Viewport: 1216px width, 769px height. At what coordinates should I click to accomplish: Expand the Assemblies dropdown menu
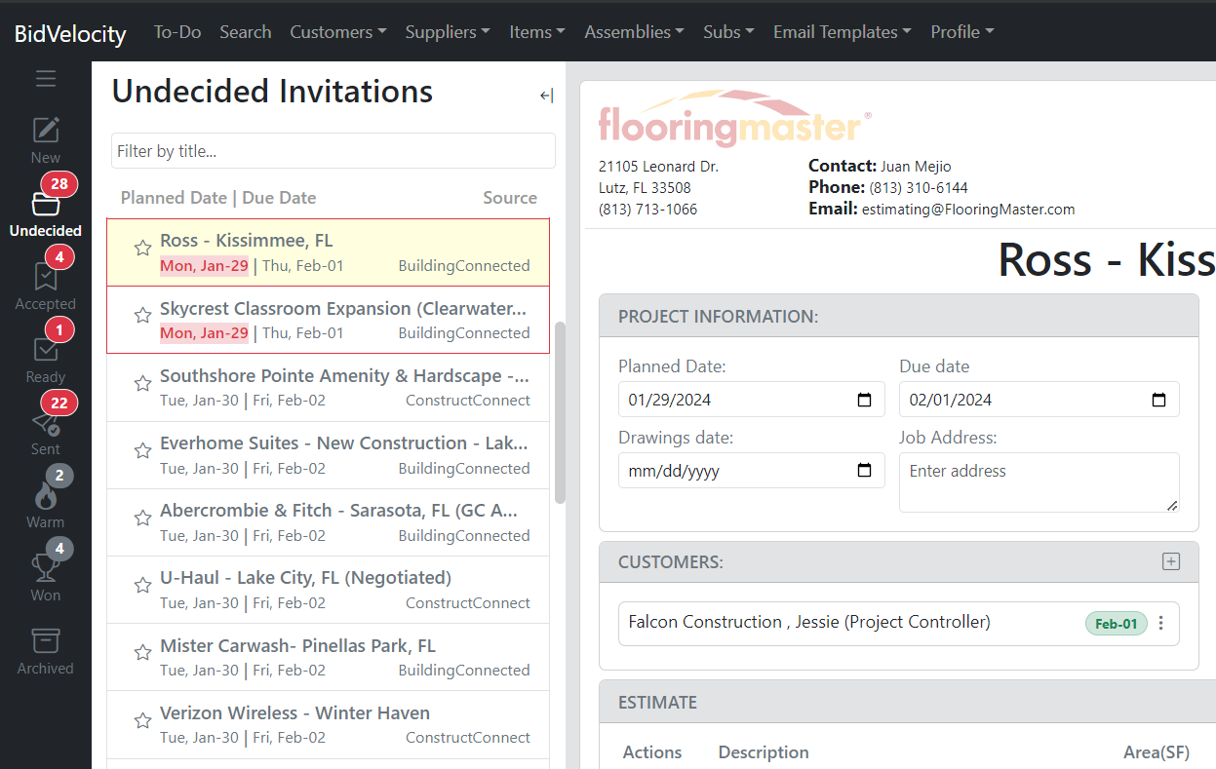tap(634, 32)
